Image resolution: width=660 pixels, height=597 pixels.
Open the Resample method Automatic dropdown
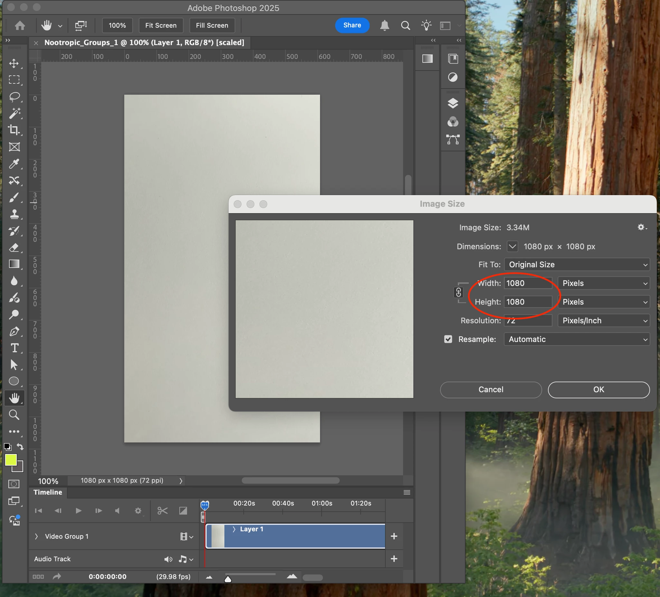click(x=577, y=339)
